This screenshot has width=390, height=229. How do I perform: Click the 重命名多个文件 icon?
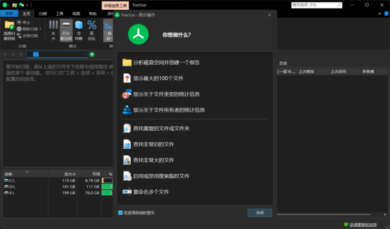pos(127,192)
